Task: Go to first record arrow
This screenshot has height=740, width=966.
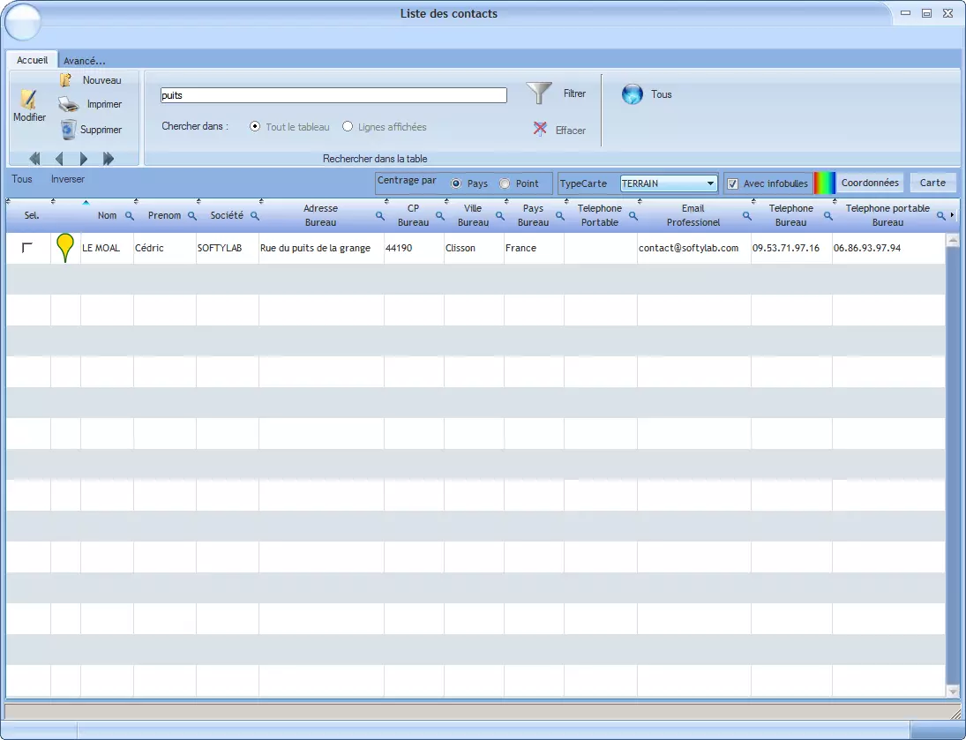Action: 34,159
